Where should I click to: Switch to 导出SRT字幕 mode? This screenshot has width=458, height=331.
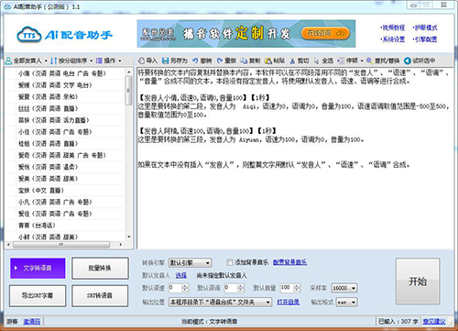click(x=38, y=295)
